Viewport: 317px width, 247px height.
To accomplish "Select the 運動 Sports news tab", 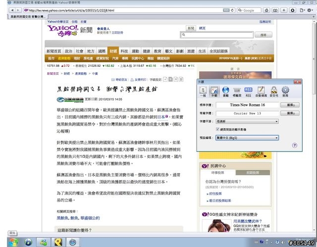I will click(135, 51).
